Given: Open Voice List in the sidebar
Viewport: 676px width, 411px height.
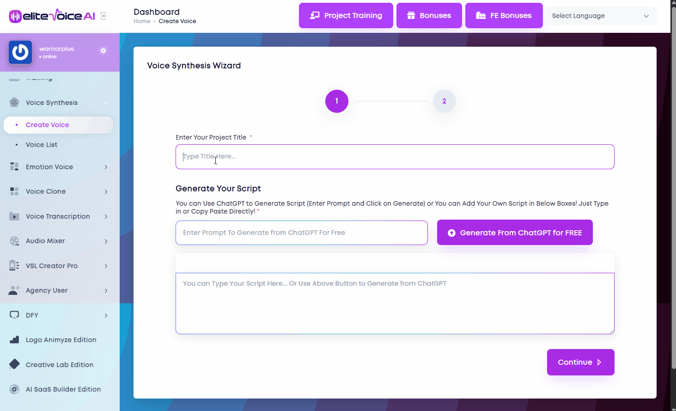Looking at the screenshot, I should (42, 145).
